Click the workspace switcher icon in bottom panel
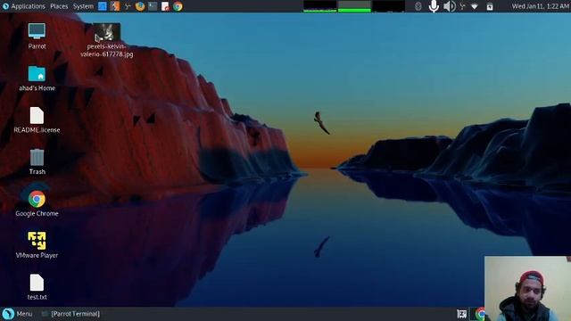The width and height of the screenshot is (571, 321). (462, 314)
